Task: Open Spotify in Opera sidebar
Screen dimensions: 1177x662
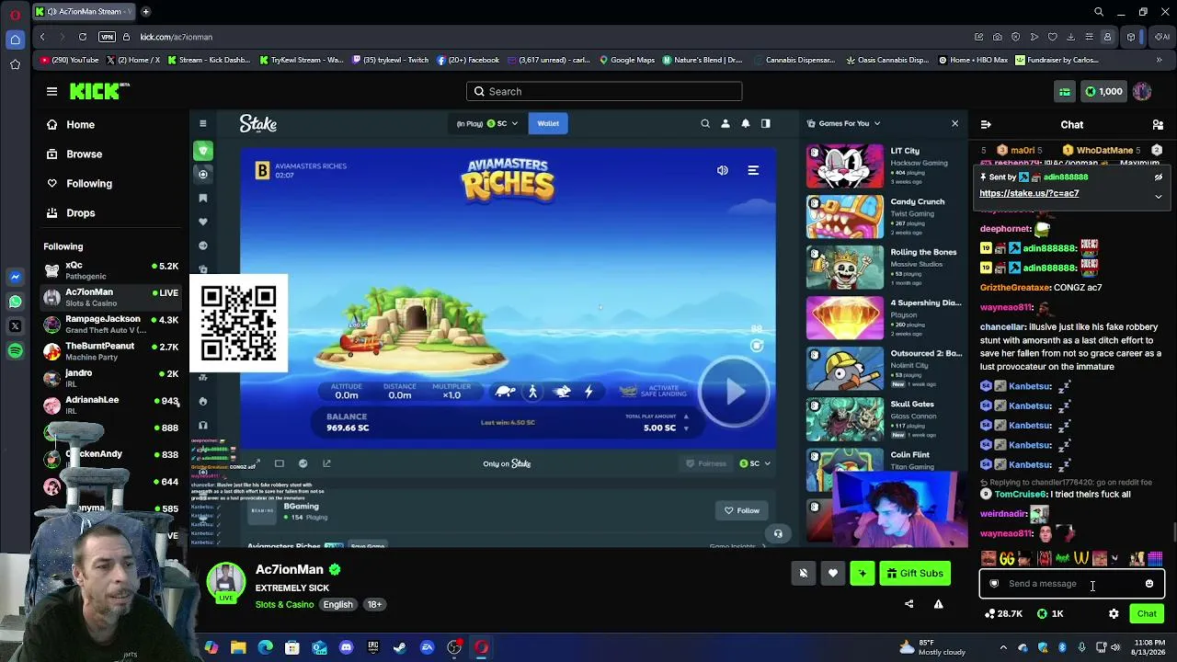Action: click(x=15, y=351)
